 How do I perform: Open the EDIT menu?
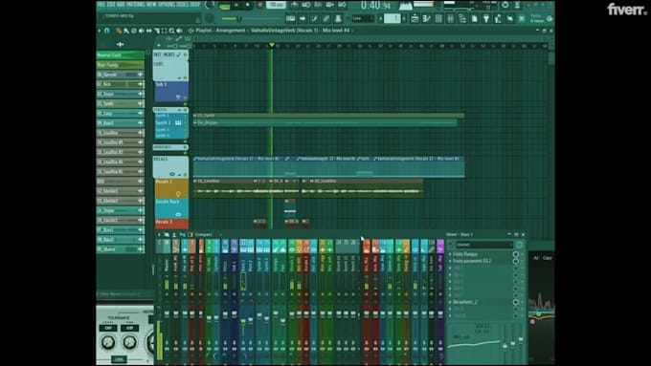(x=110, y=5)
